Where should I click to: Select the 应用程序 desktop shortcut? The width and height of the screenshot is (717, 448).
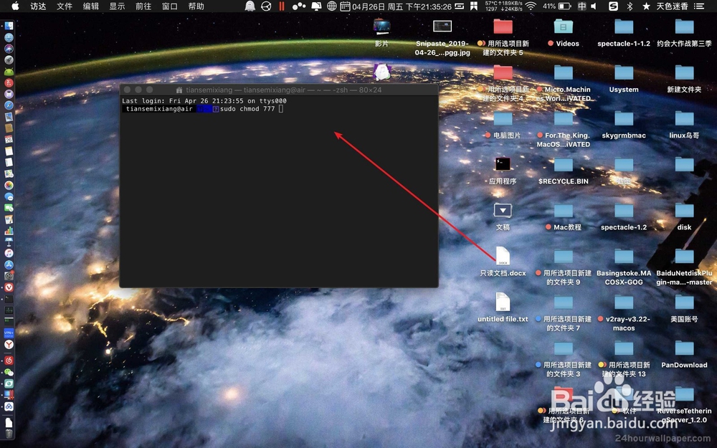pyautogui.click(x=503, y=171)
